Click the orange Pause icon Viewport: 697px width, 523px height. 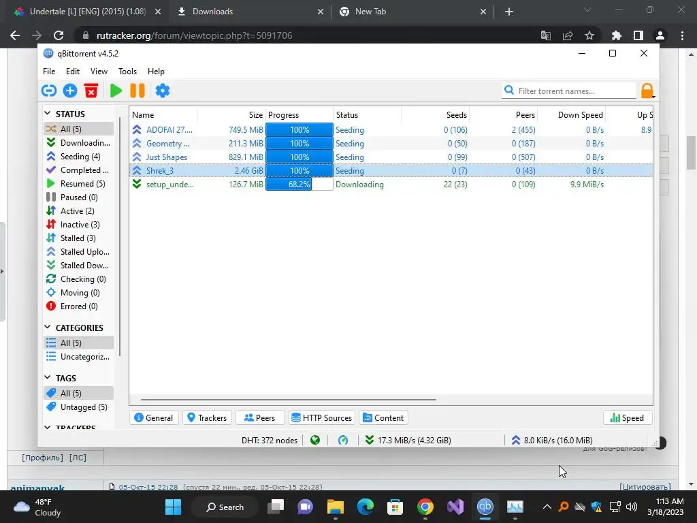(137, 91)
